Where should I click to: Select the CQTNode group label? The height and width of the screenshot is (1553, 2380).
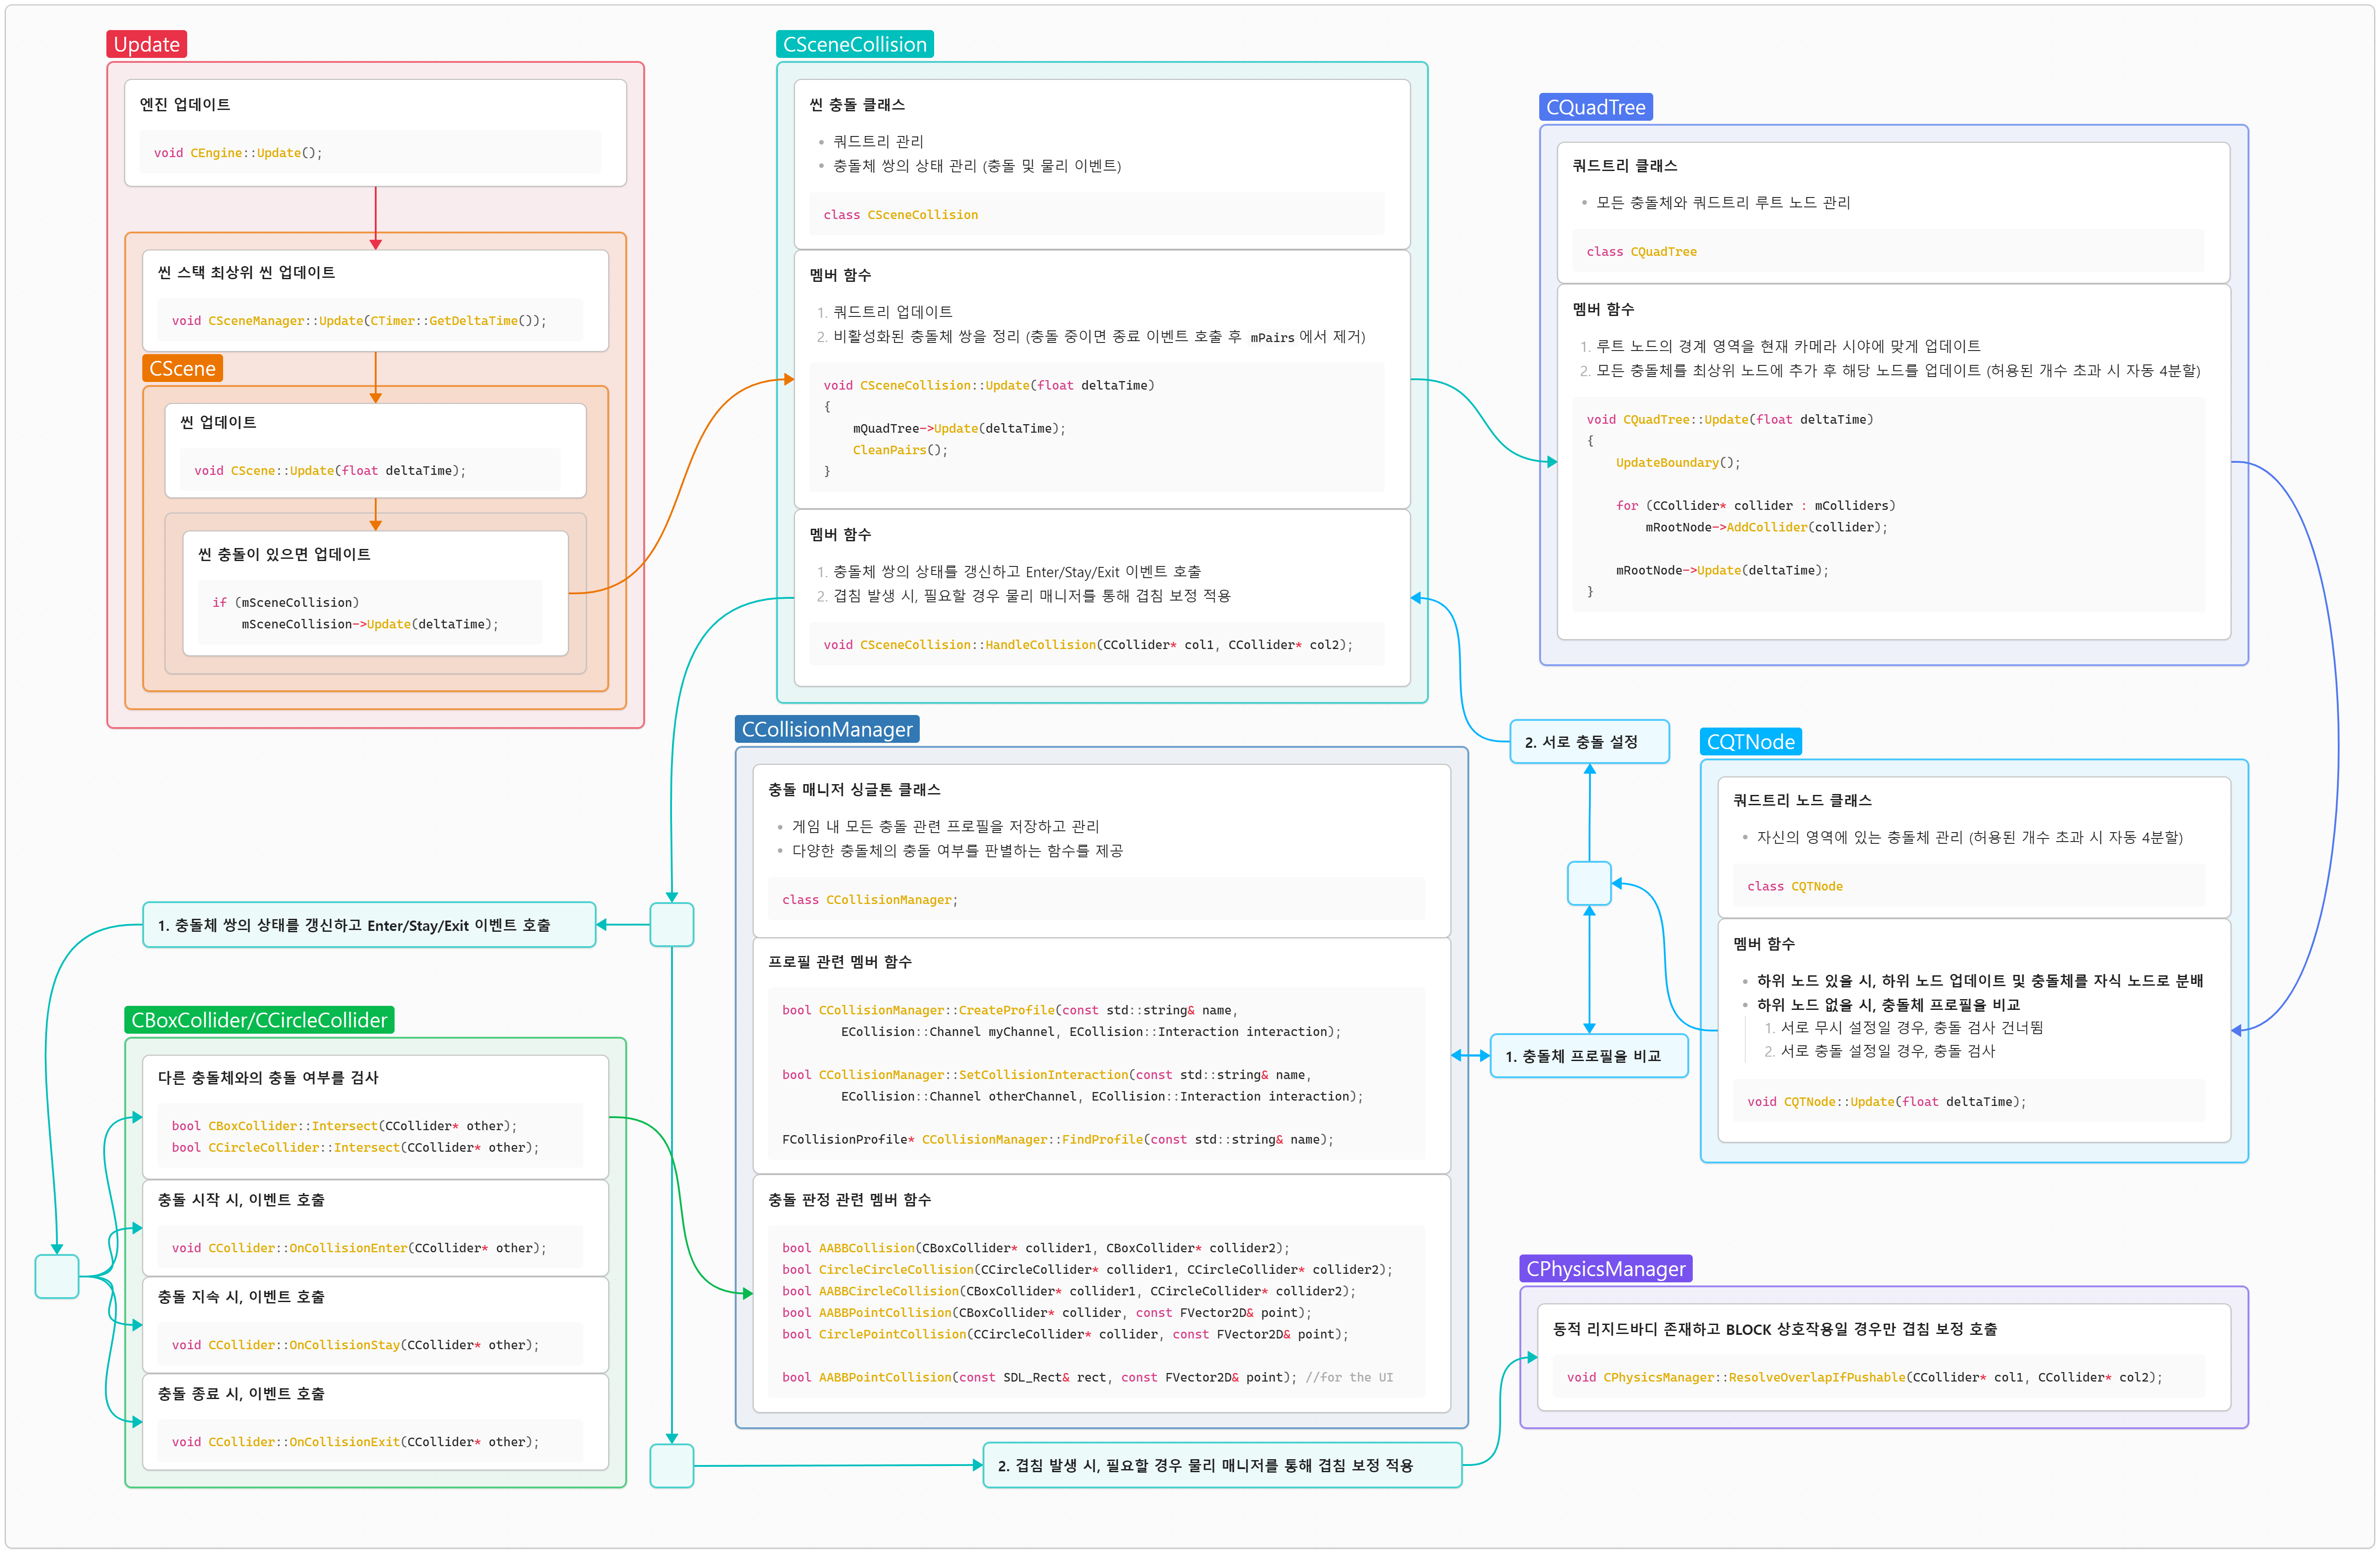(1750, 742)
